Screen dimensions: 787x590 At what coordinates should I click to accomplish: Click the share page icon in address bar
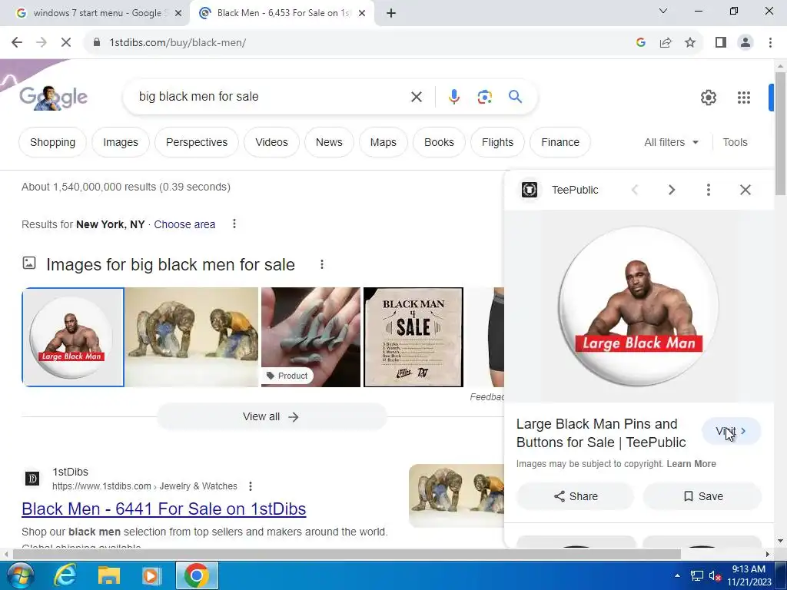pos(666,43)
